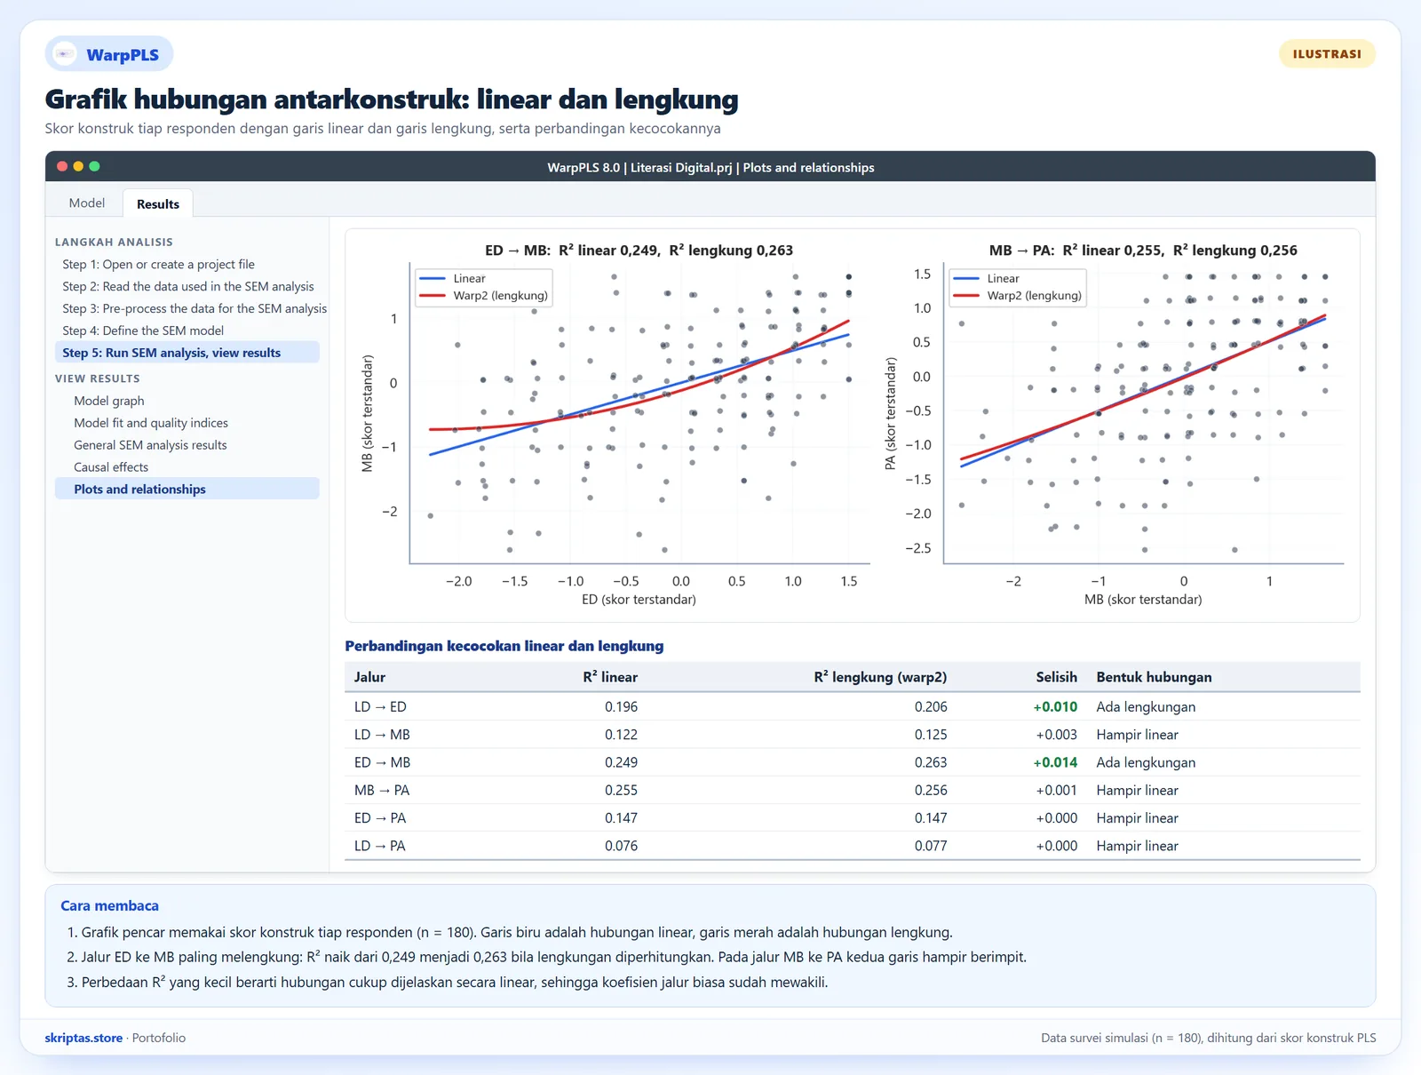The height and width of the screenshot is (1075, 1421).
Task: Click the Jalur column header
Action: (369, 677)
